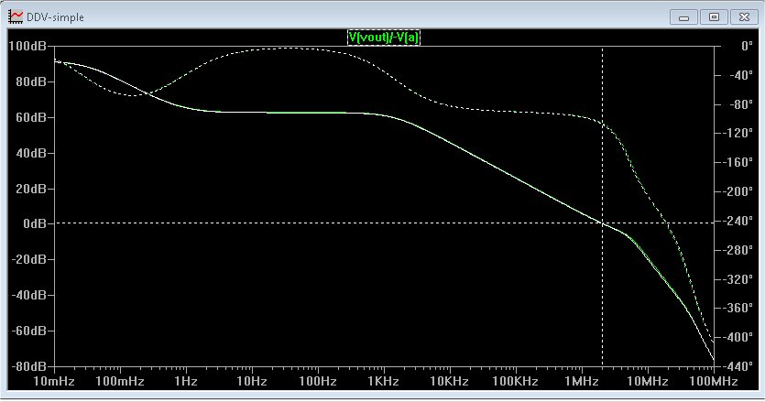Click the 1MHz frequency axis label

(x=582, y=381)
